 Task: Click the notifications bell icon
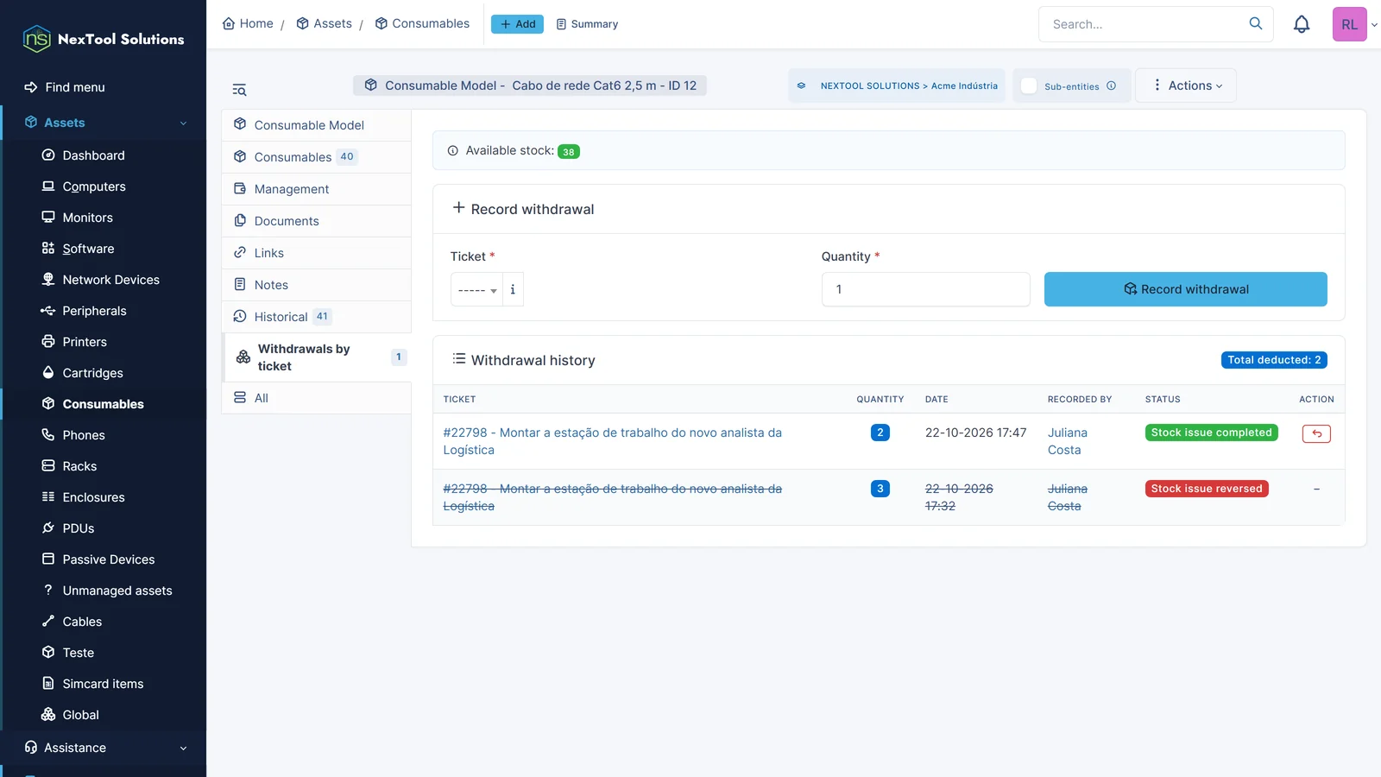click(1302, 24)
